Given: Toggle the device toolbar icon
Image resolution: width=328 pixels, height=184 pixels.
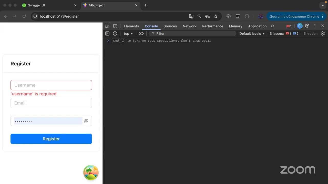Looking at the screenshot, I should coord(115,26).
